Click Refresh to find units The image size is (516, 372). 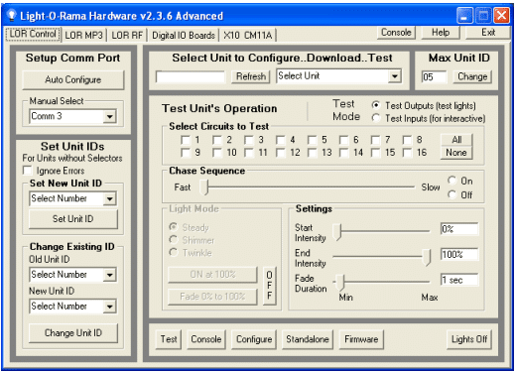click(x=251, y=76)
